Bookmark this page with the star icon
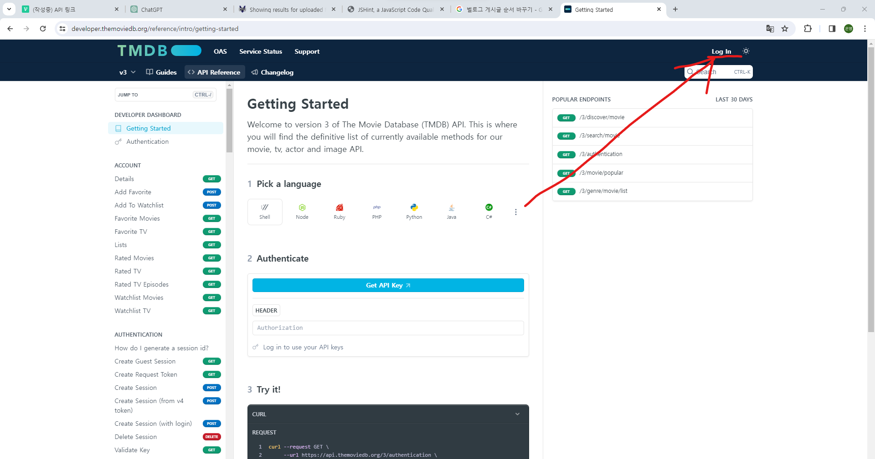The height and width of the screenshot is (459, 875). (785, 29)
